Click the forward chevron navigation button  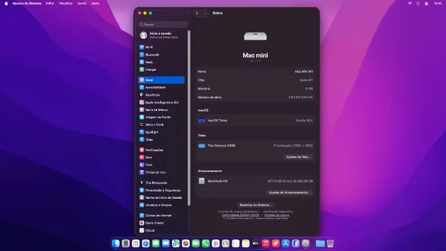pos(205,13)
